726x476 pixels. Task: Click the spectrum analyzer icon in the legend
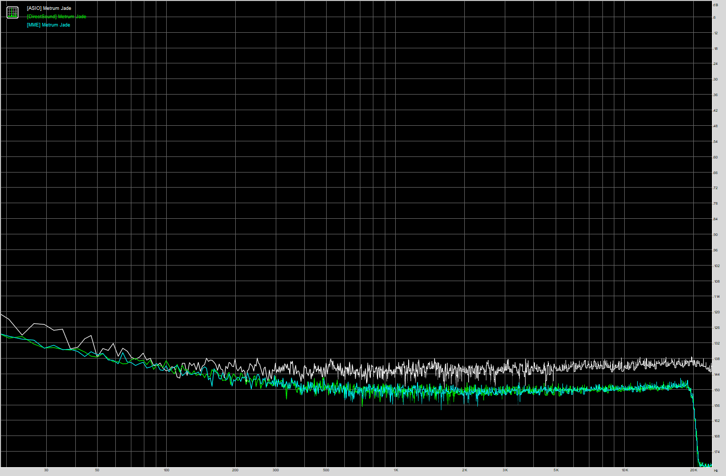pos(12,12)
